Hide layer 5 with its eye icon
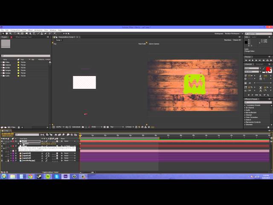The height and width of the screenshot is (205, 273). click(2, 155)
